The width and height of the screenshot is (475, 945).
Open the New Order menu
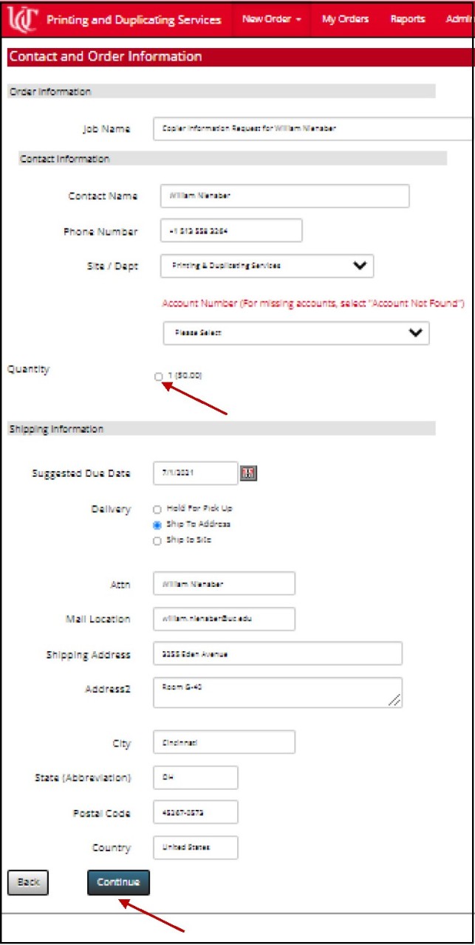tap(271, 19)
